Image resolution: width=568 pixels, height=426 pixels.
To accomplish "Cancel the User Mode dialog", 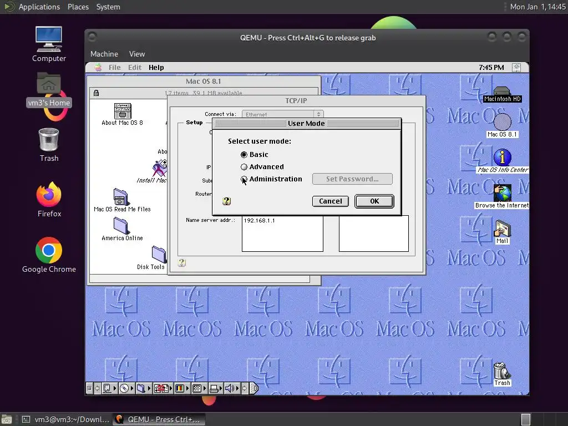I will [x=331, y=201].
